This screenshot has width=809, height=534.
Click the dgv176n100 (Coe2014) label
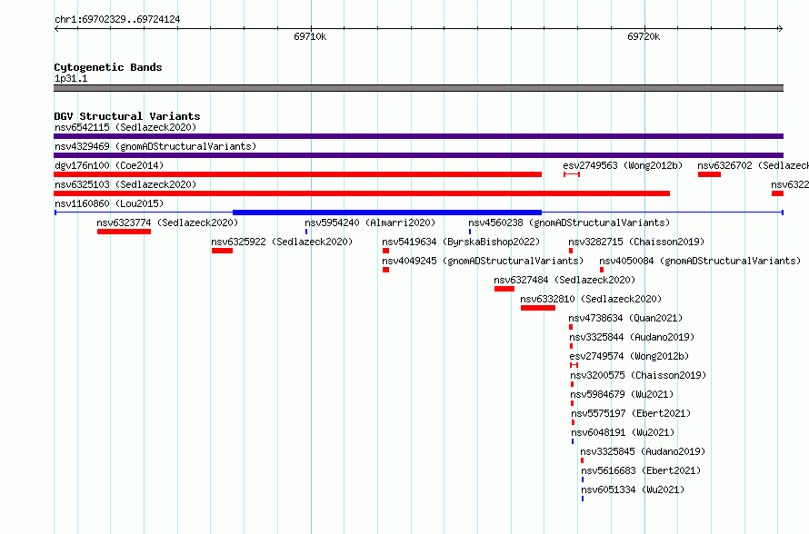pyautogui.click(x=109, y=165)
